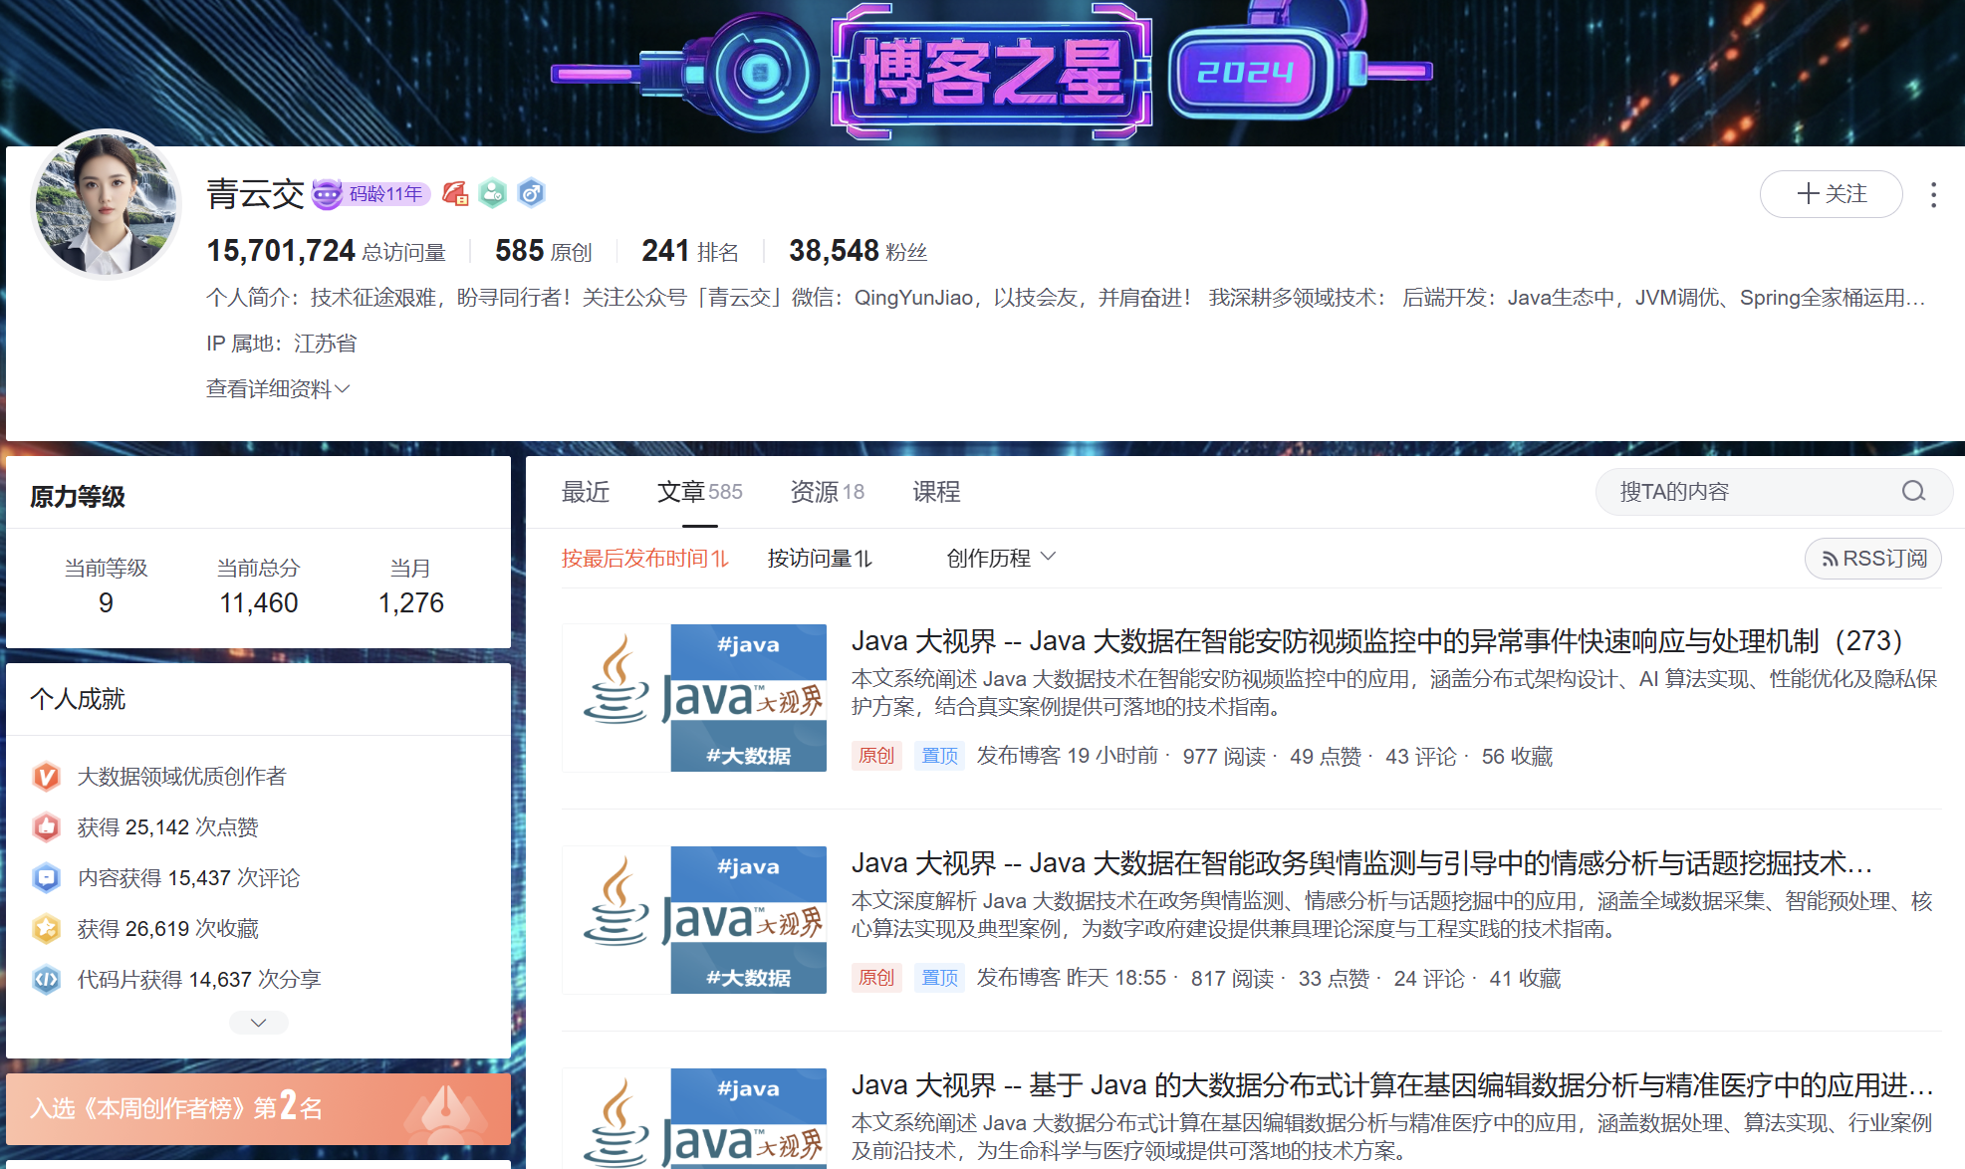
Task: Switch to the 资源 18 tab
Action: pos(828,492)
